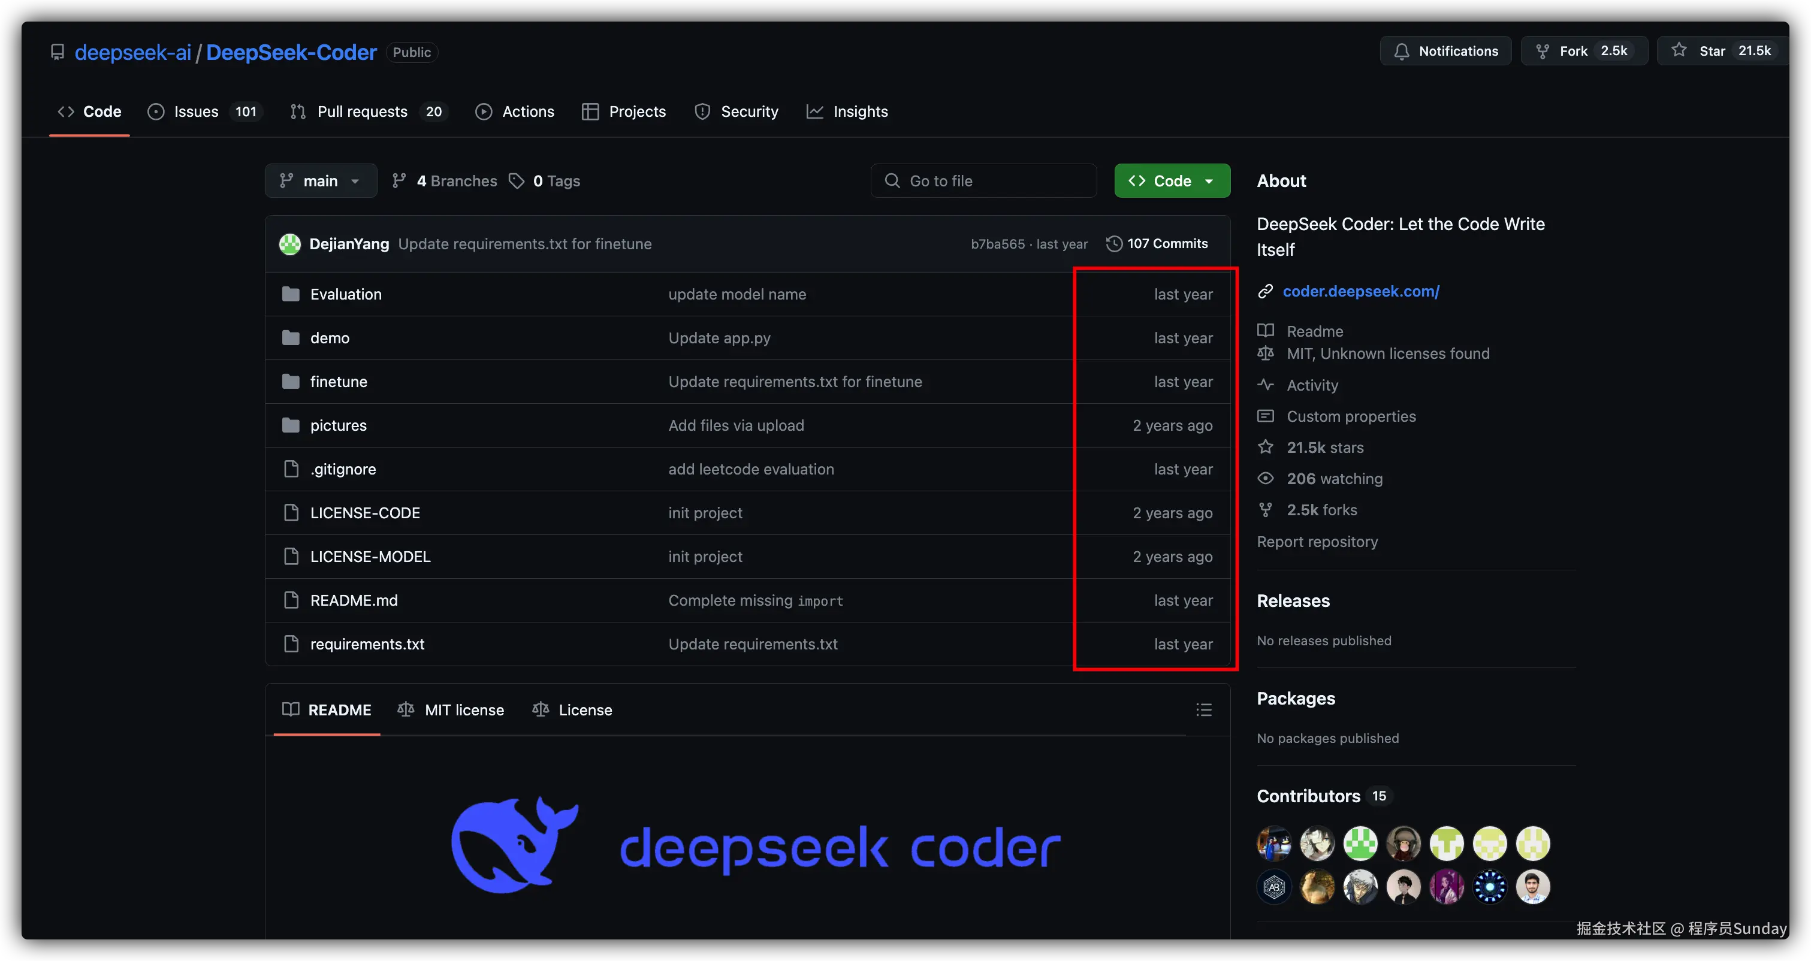Open the Packages section heading
The width and height of the screenshot is (1811, 961).
pyautogui.click(x=1296, y=698)
